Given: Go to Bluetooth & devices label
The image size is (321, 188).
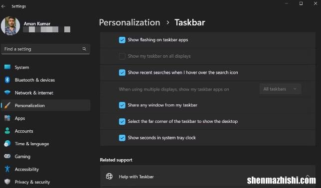Looking at the screenshot, I should [x=35, y=80].
